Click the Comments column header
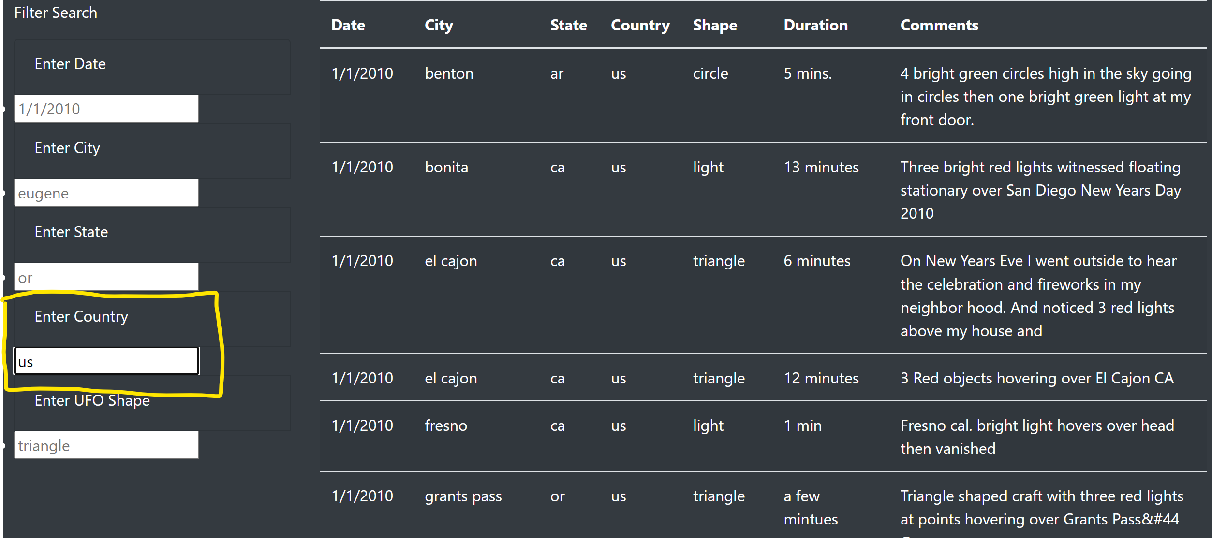The image size is (1212, 538). pos(939,25)
